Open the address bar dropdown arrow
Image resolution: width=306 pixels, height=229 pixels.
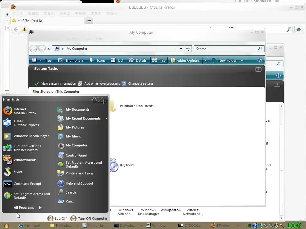coord(181,49)
